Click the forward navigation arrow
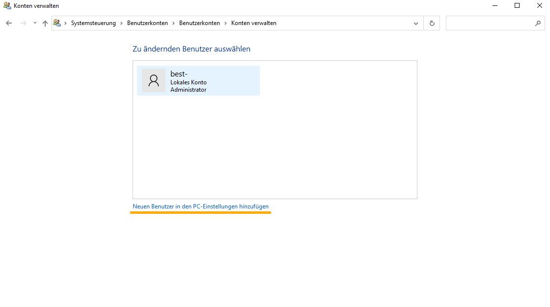The image size is (550, 307). 24,23
